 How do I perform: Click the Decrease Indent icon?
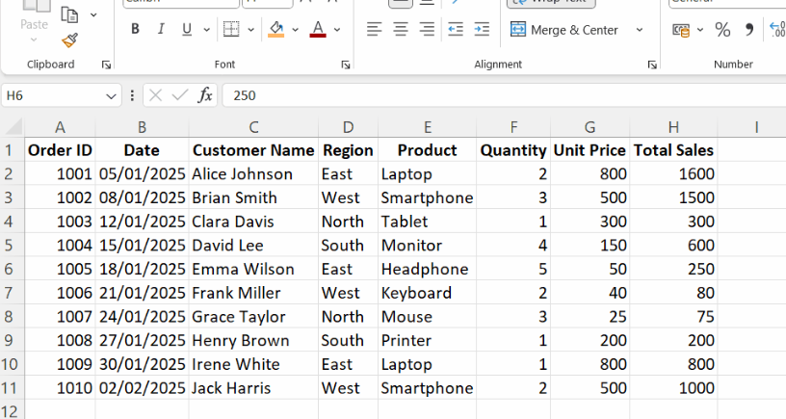[x=456, y=30]
